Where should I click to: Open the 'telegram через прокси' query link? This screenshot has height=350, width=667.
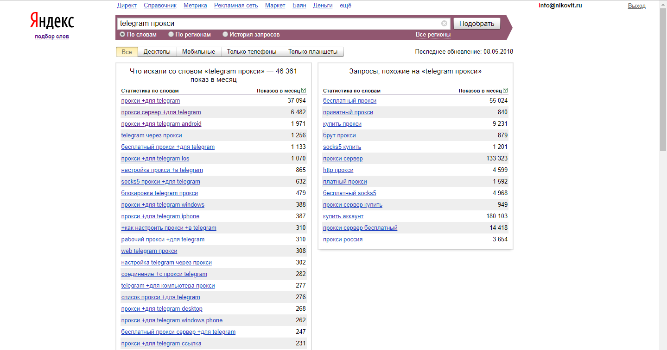(x=152, y=135)
